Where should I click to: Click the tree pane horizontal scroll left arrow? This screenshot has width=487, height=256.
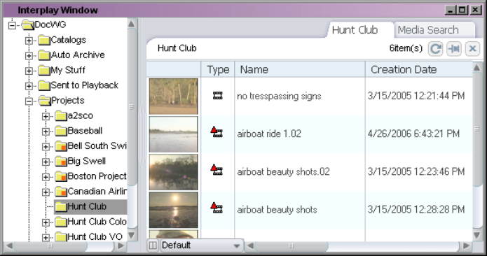point(9,246)
